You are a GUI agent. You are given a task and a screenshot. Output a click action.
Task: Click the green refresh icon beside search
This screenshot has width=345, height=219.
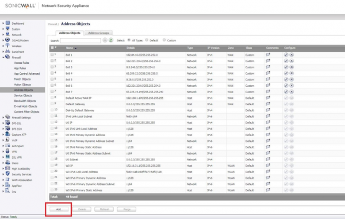coord(111,40)
